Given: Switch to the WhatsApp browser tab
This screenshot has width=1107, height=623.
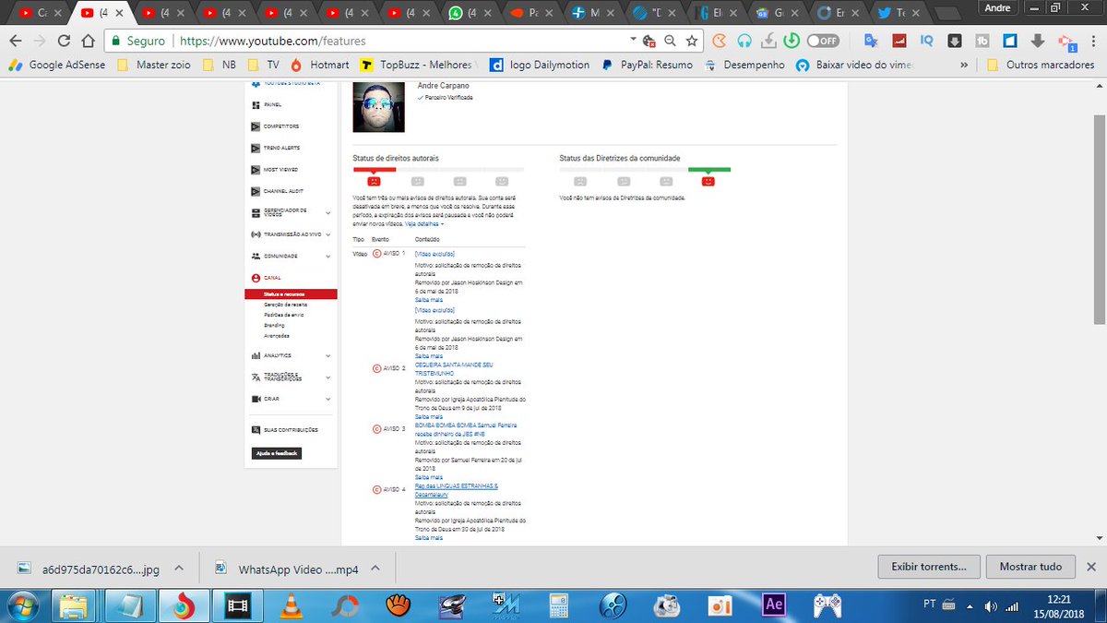Looking at the screenshot, I should [470, 14].
